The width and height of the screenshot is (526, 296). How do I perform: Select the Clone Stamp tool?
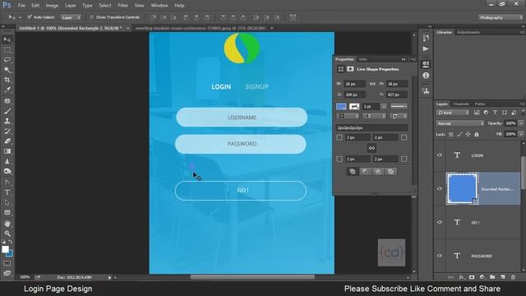tap(7, 121)
